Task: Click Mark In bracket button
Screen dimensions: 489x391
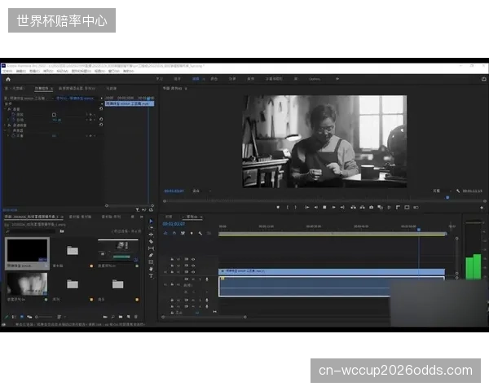Action: coord(288,208)
